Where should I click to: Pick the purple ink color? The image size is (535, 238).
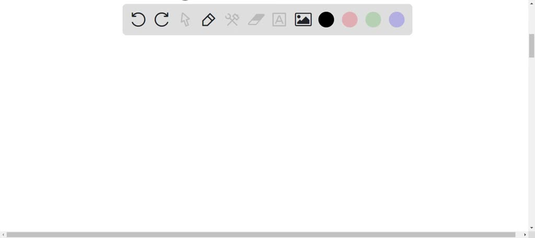tap(397, 19)
